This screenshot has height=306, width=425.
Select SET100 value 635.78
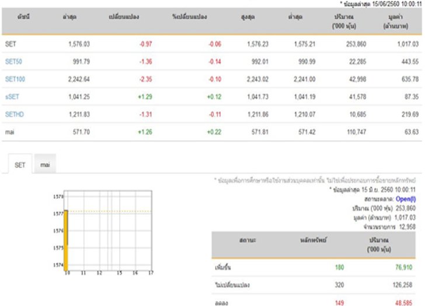coord(410,79)
